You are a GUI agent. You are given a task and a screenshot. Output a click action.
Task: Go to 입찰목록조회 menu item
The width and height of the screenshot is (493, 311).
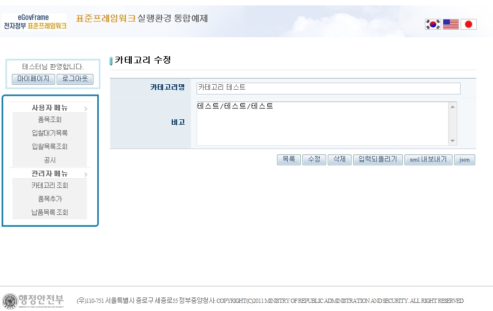click(50, 146)
